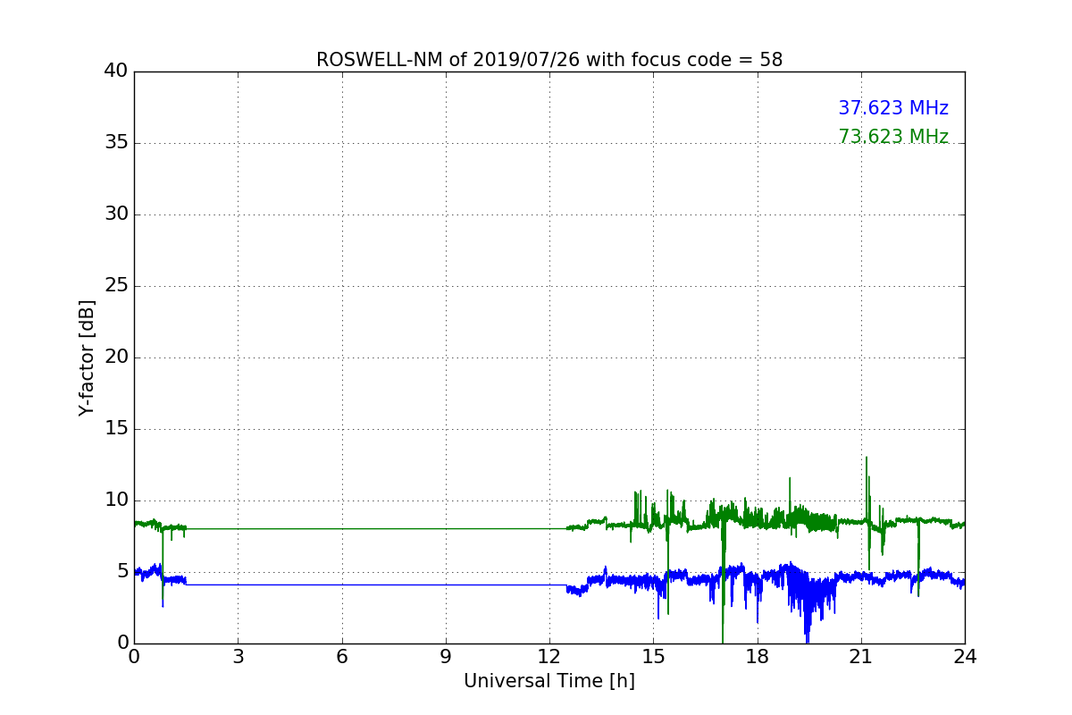
Task: Click the y-axis tick label '25'
Action: [x=117, y=286]
